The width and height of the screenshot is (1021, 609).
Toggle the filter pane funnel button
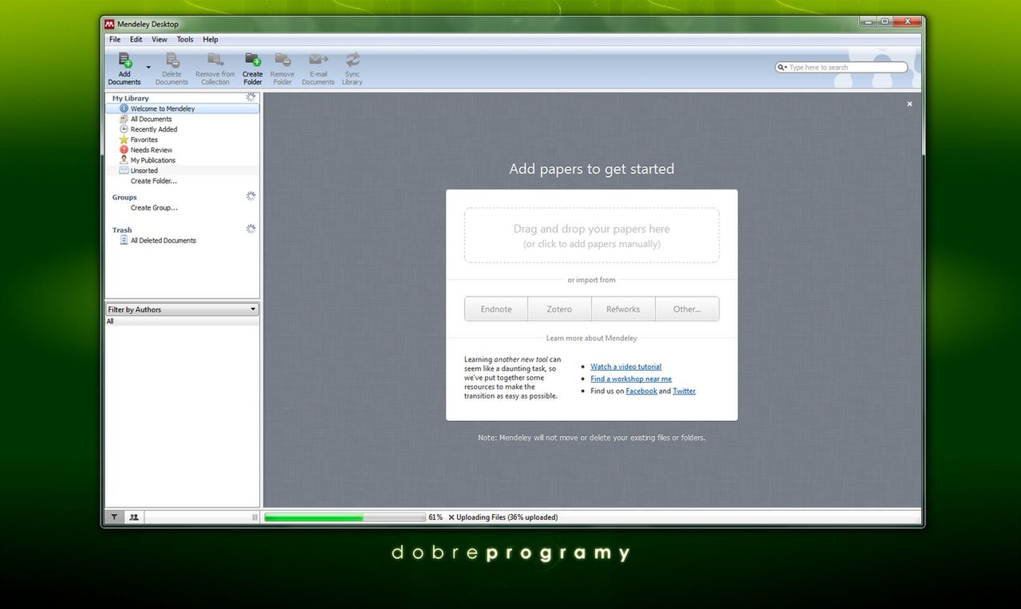[x=114, y=517]
